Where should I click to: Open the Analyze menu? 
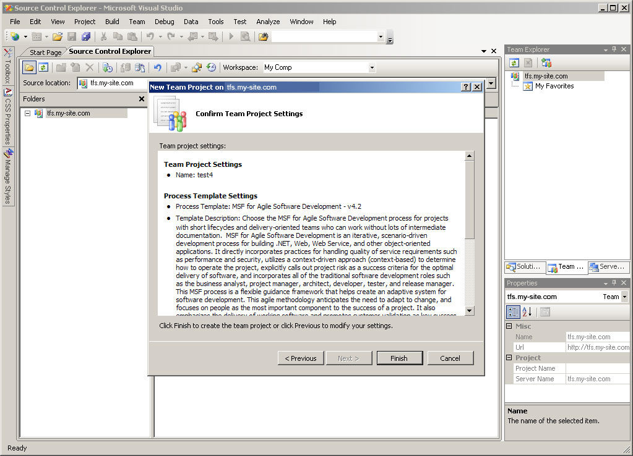click(x=268, y=22)
